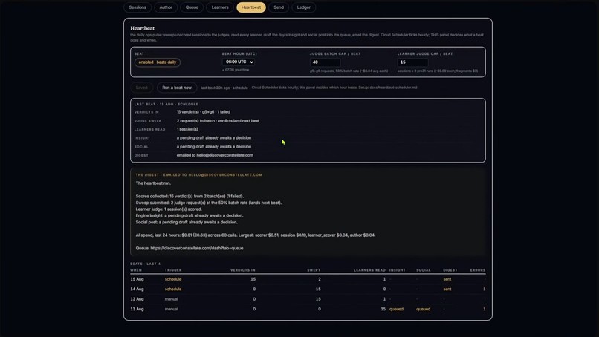
Task: Click the 'Verdicts In' column header
Action: point(242,270)
